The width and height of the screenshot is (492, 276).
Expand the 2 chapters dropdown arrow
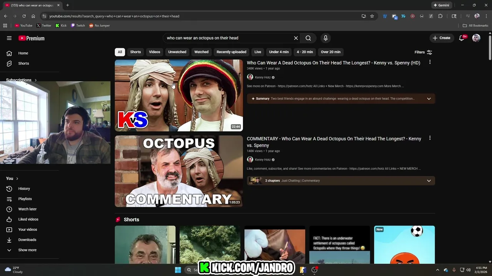(429, 181)
